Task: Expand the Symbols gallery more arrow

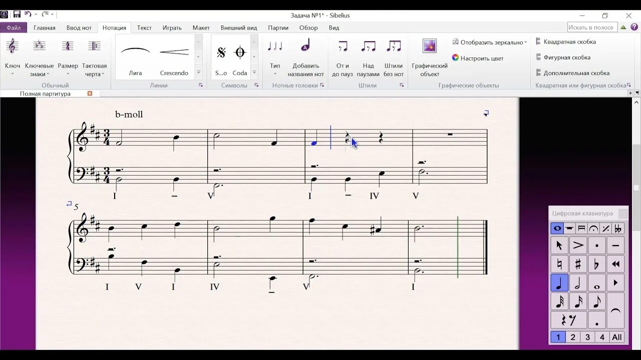Action: (254, 72)
